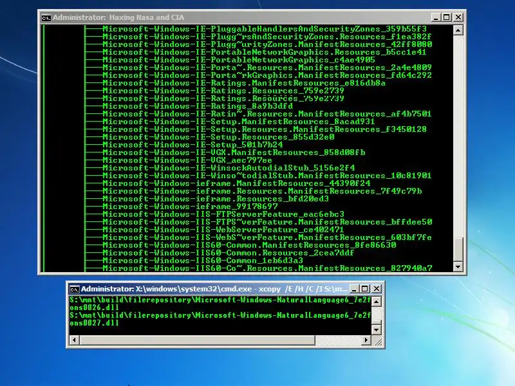Click line ending with ManifestResources_fd64c292
Viewport: 515px width, 386px height.
[x=267, y=75]
